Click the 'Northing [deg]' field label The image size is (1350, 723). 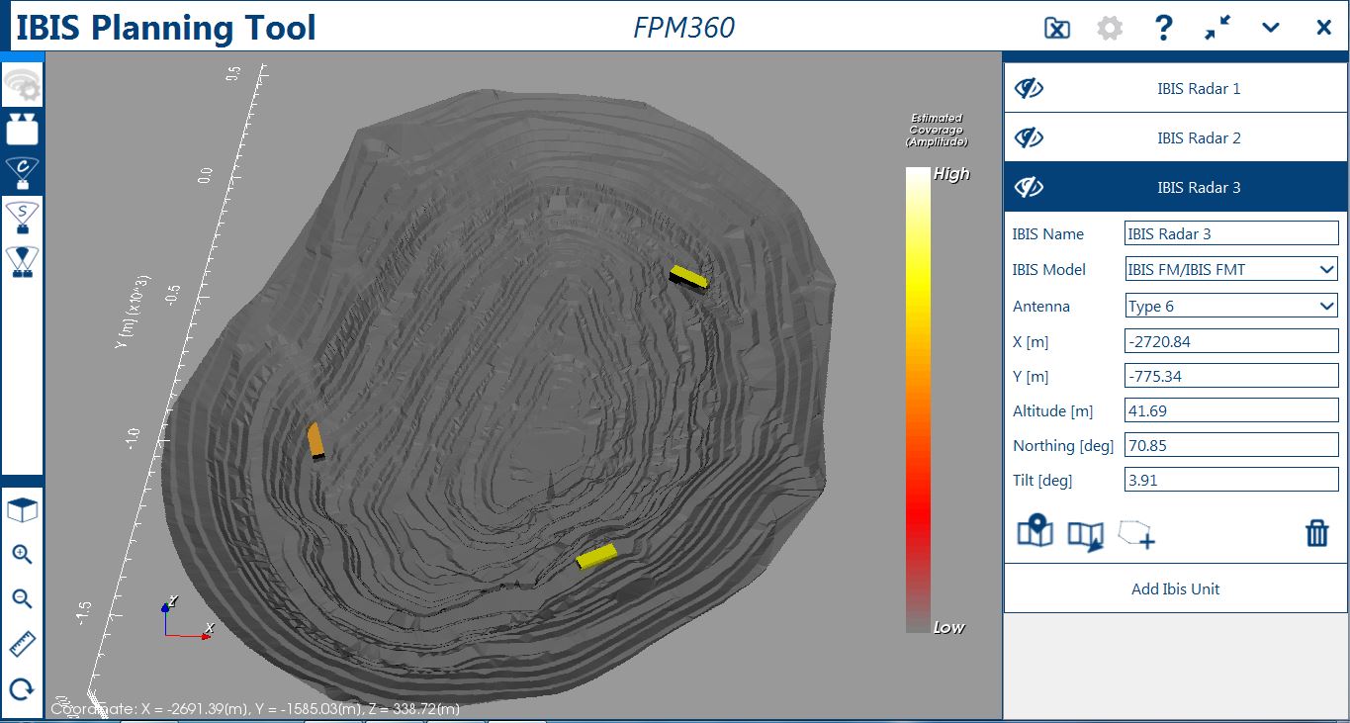[x=1063, y=446]
